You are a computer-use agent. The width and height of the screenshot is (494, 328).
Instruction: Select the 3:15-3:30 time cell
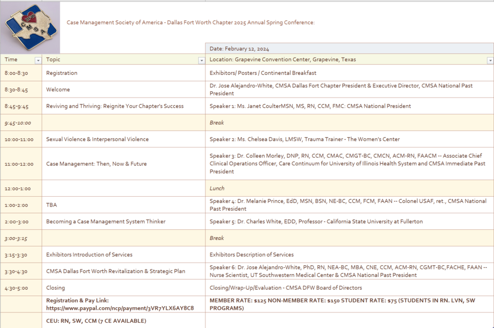pos(21,255)
